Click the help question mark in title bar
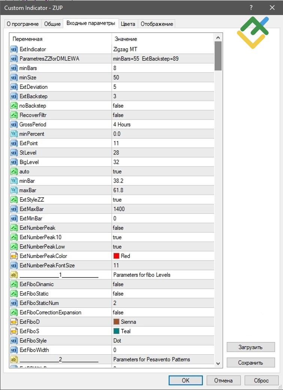Screen dimensions: 283x390 tap(251, 8)
